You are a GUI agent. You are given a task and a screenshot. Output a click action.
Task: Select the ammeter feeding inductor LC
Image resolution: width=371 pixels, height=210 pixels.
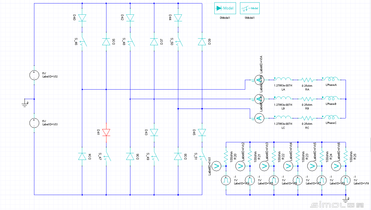(x=259, y=118)
